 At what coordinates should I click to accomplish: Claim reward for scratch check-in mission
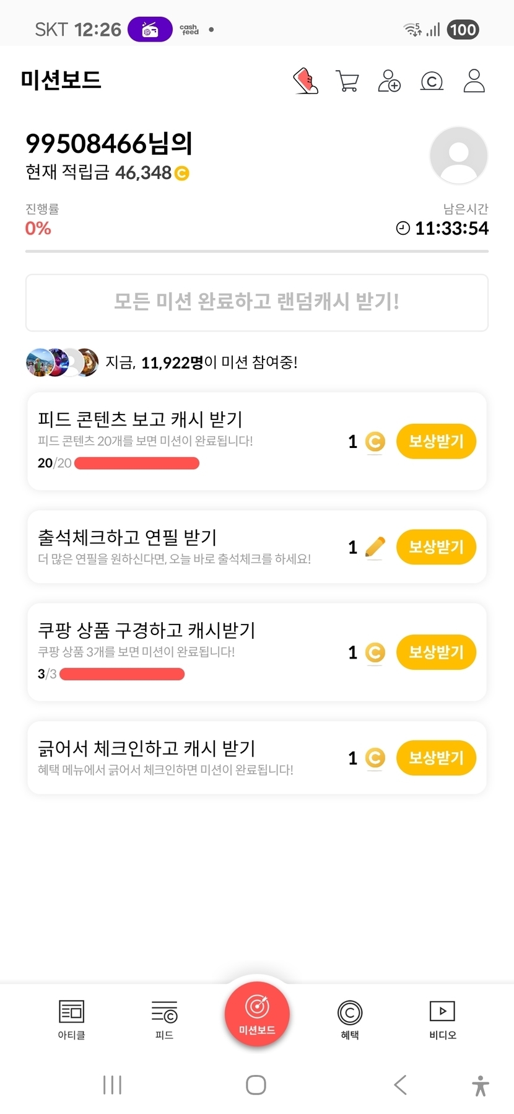pos(436,758)
